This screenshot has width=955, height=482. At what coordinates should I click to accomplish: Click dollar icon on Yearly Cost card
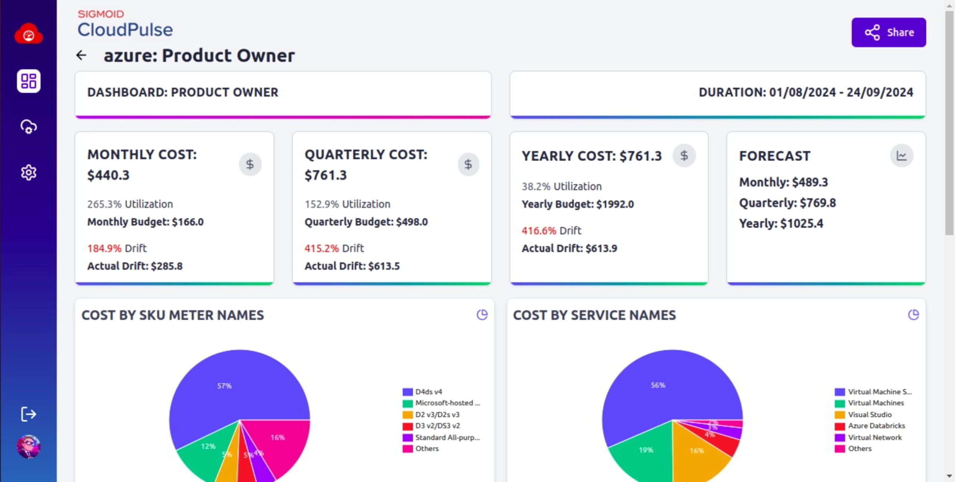684,155
